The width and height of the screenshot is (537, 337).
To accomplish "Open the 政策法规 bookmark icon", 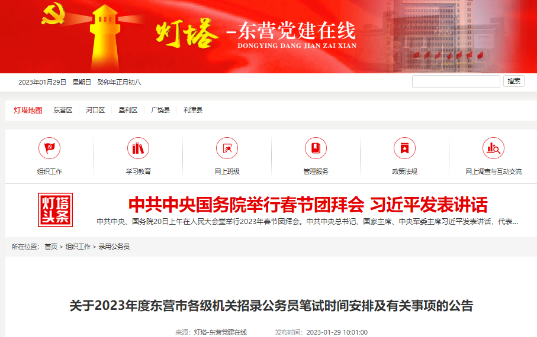I will coord(404,148).
